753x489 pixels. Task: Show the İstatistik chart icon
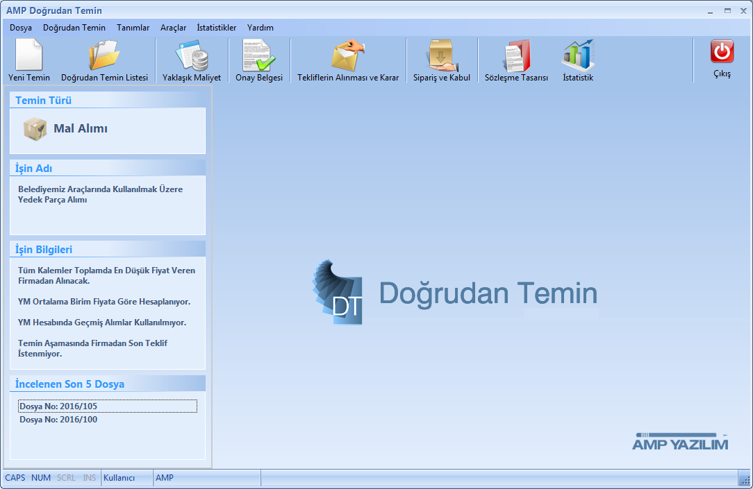pos(578,55)
